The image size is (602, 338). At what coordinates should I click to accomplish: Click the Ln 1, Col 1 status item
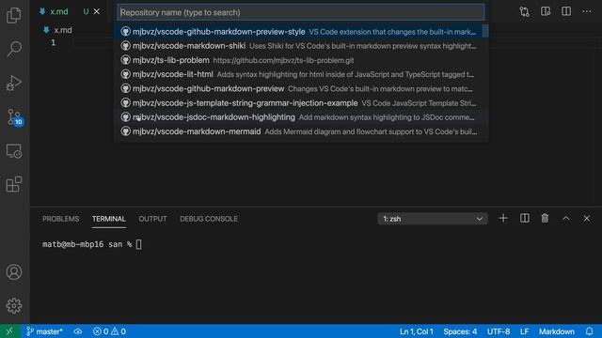(x=416, y=331)
